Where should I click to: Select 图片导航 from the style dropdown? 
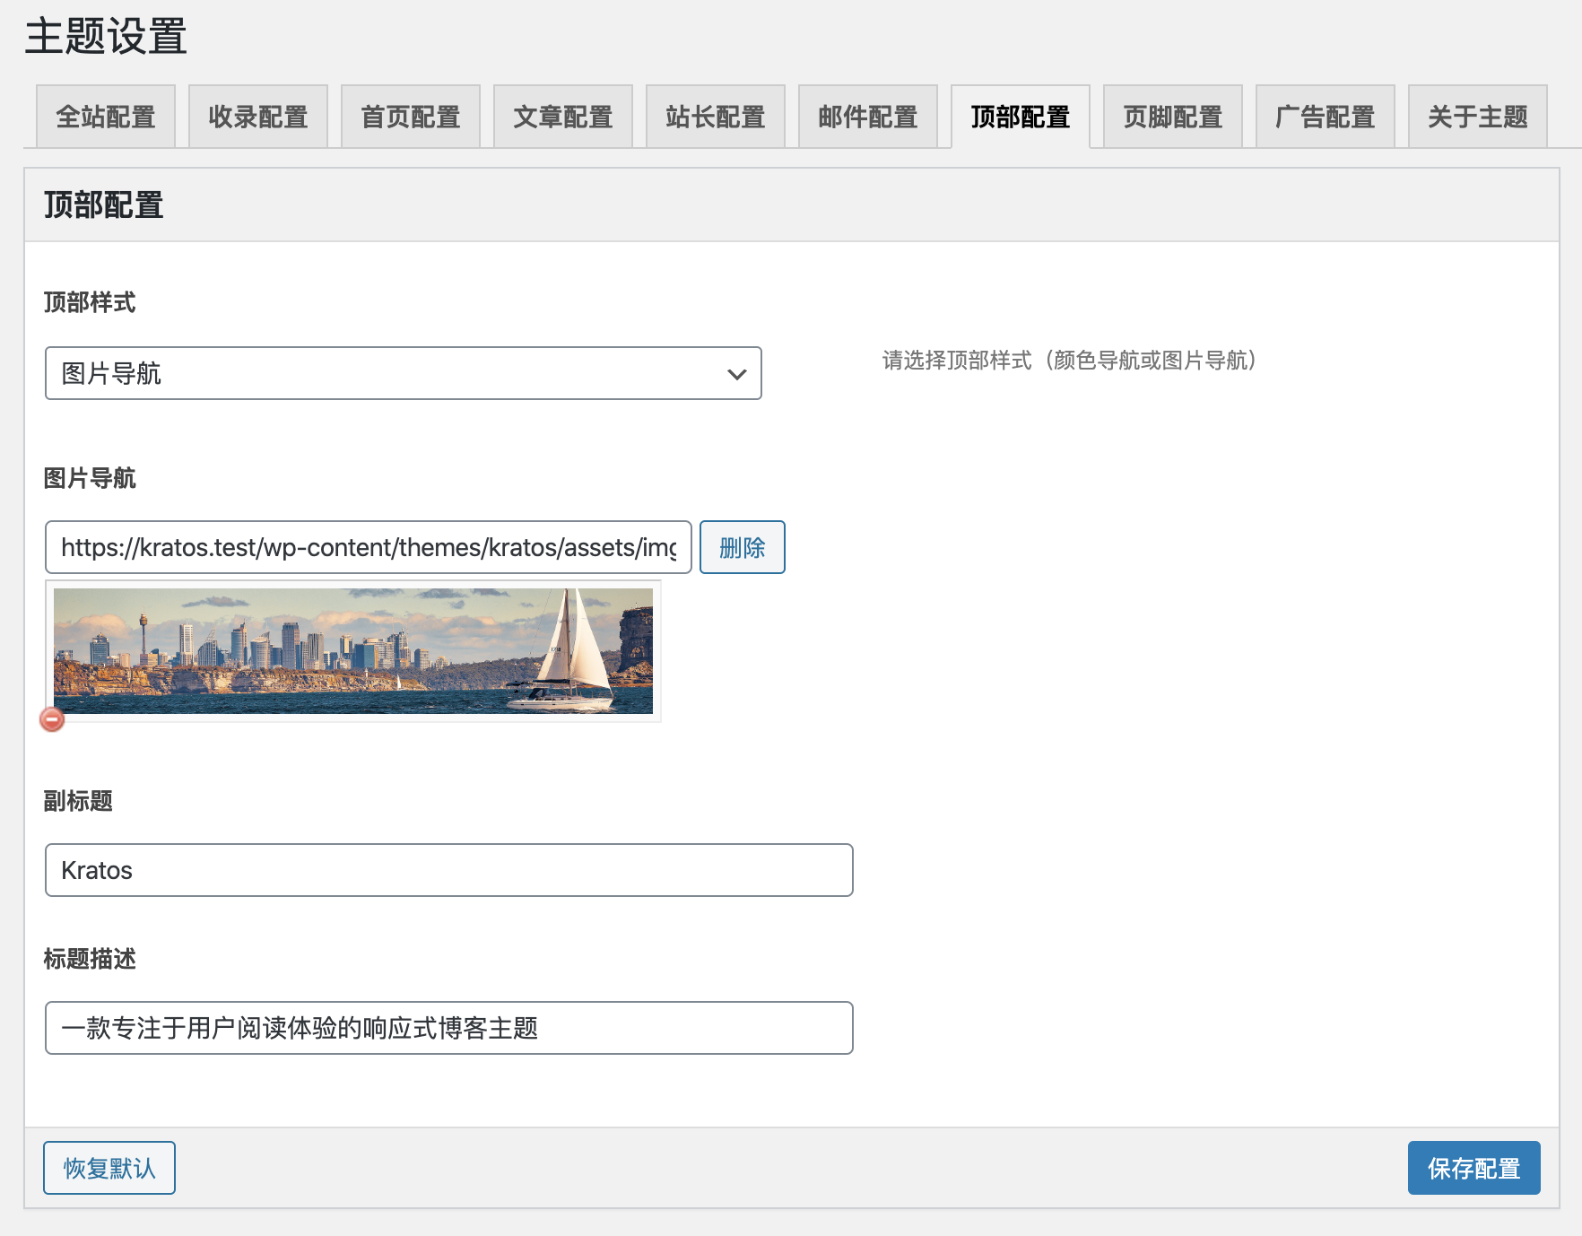click(x=404, y=374)
